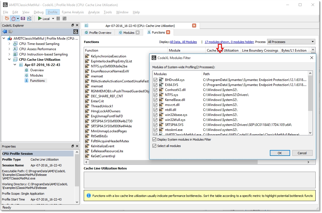Select Modules in the explorer tree
Screen dimensions: 322x213
pos(37,75)
